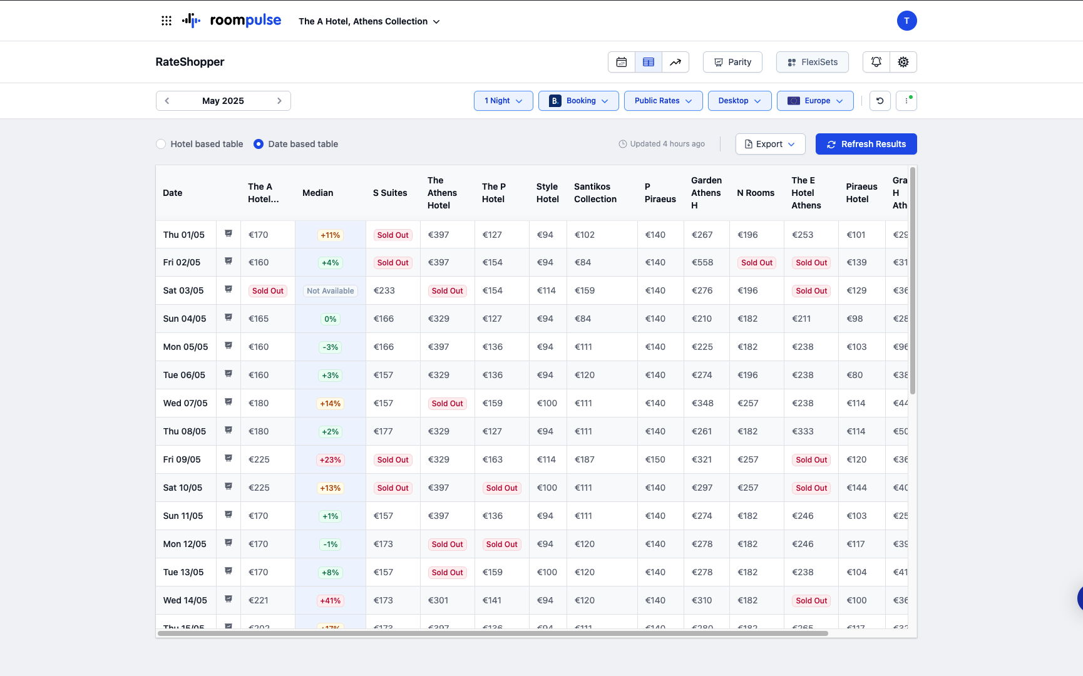Viewport: 1083px width, 676px height.
Task: Open the hotel selector The A Hotel
Action: coord(369,21)
